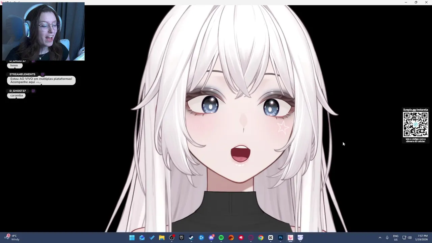The height and width of the screenshot is (243, 432).
Task: Click the livepix QR code
Action: click(x=415, y=125)
